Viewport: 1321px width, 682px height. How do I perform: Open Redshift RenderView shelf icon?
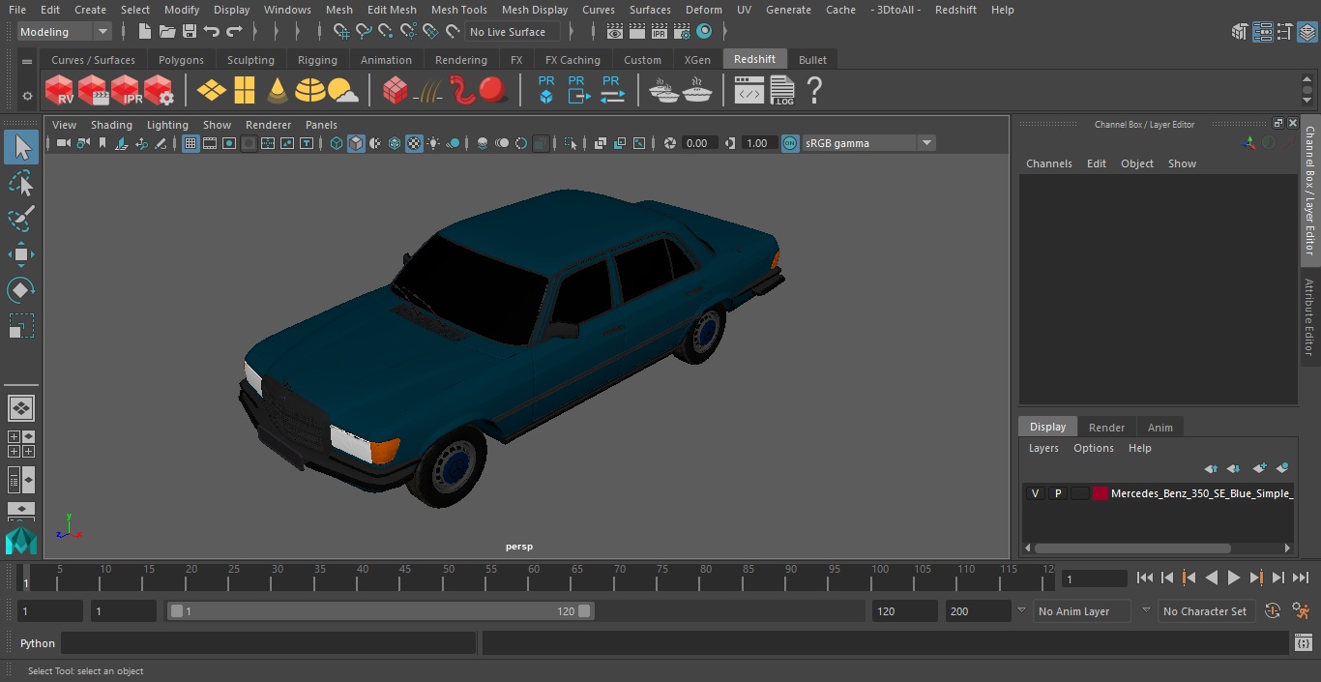[x=60, y=91]
